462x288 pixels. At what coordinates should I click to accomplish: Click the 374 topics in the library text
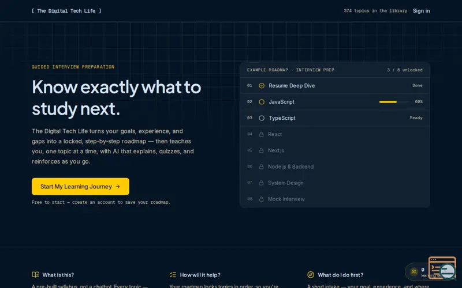pos(375,11)
